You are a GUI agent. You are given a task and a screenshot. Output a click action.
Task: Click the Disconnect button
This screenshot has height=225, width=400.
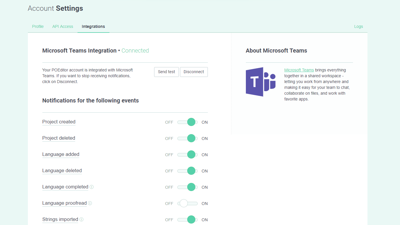194,72
